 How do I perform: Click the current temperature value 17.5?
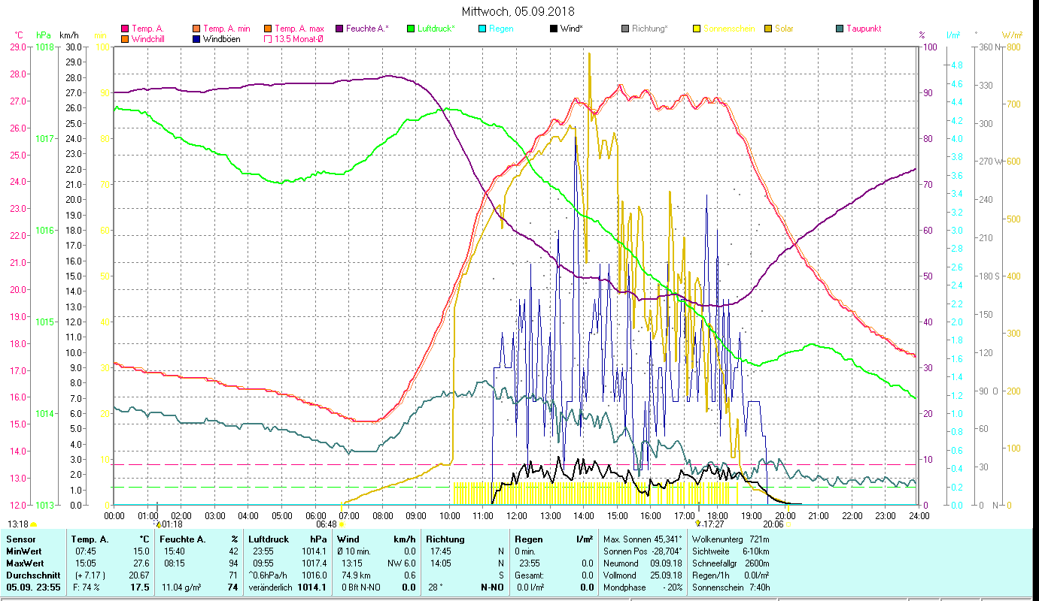click(141, 587)
